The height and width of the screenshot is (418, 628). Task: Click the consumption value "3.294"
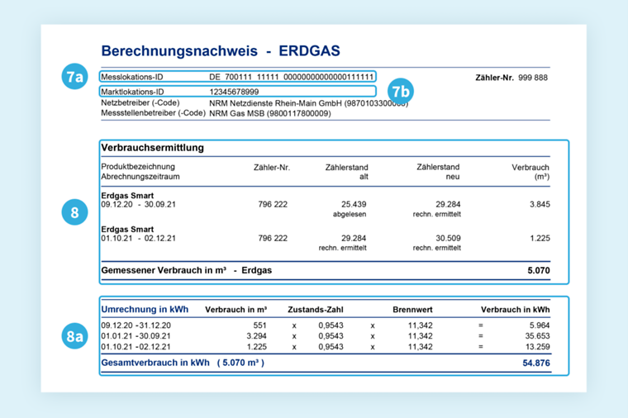click(x=256, y=336)
